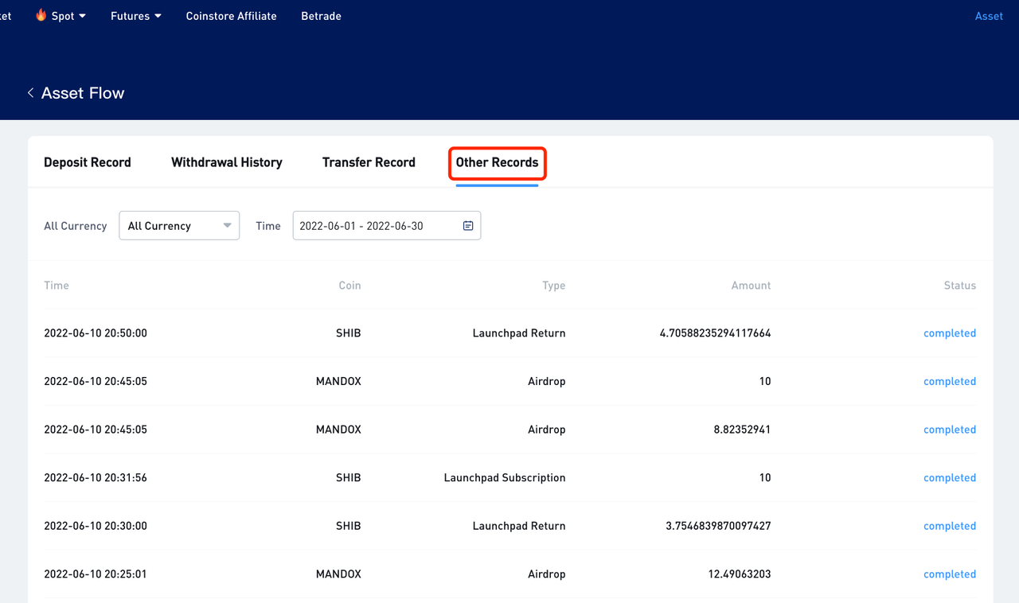
Task: Click the flame icon next to Spot
Action: [x=41, y=15]
